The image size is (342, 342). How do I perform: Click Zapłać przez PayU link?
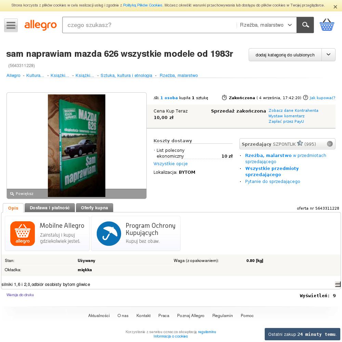click(x=286, y=121)
